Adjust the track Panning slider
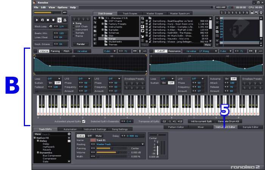 tap(112, 148)
